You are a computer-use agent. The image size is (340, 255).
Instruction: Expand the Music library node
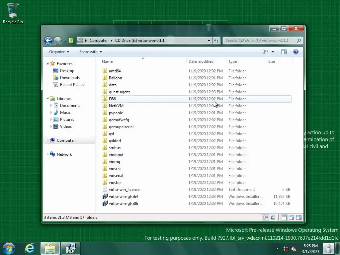[x=51, y=113]
